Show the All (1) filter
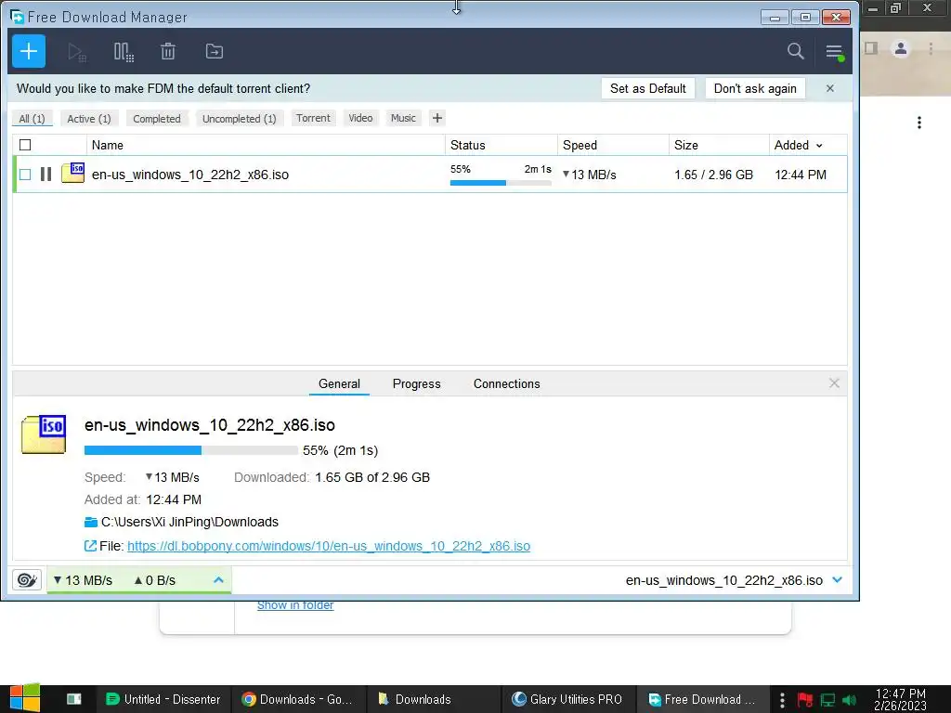This screenshot has width=951, height=713. point(33,118)
